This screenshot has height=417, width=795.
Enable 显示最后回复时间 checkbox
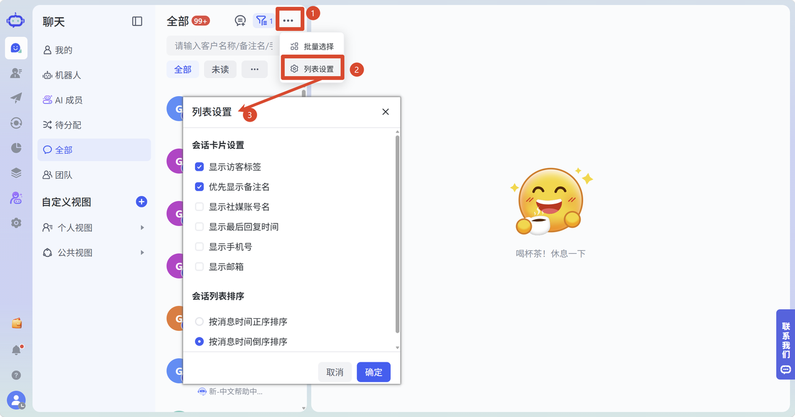pos(199,226)
